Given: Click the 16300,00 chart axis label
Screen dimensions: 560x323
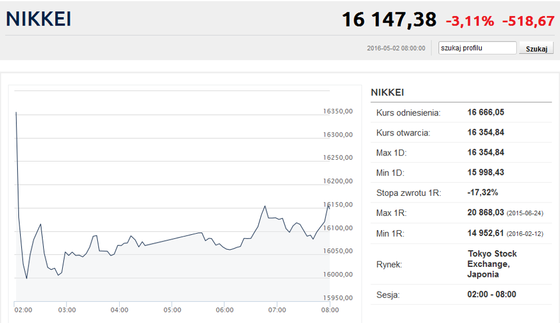Looking at the screenshot, I should (x=338, y=135).
